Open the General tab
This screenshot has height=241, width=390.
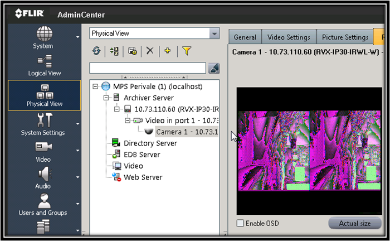(x=245, y=37)
